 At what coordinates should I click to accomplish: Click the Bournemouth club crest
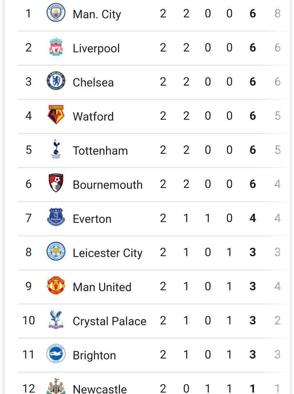pyautogui.click(x=56, y=183)
